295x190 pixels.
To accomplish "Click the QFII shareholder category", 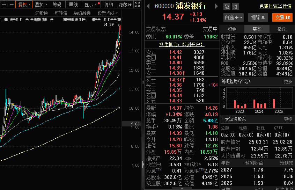I will tap(278, 128).
